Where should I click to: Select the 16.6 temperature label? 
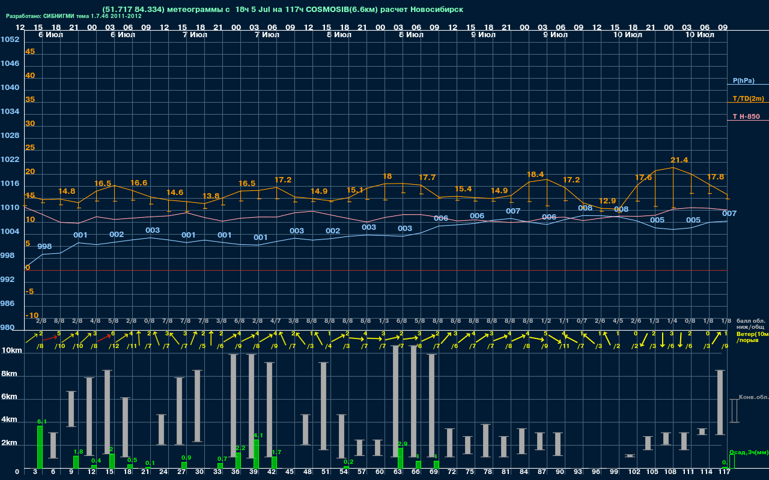[139, 183]
